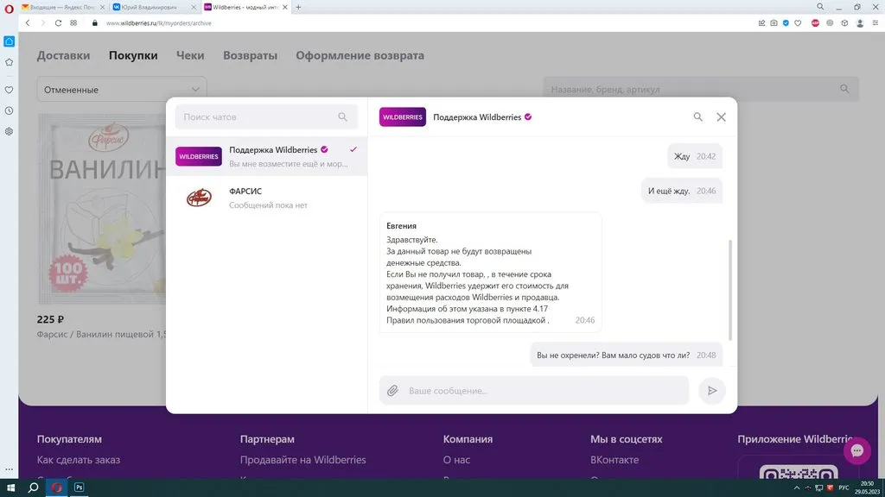Click the magnifier in chat search field

click(342, 116)
